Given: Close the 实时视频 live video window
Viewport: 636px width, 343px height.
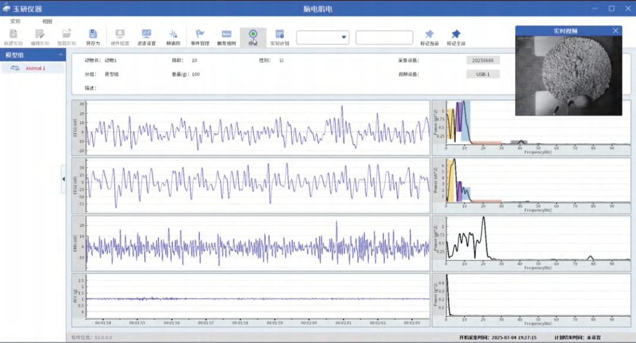Looking at the screenshot, I should point(615,31).
